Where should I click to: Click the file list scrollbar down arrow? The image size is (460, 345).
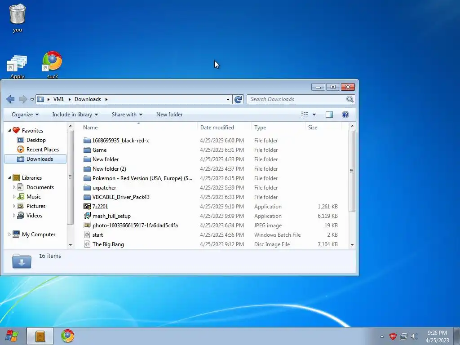[x=352, y=245]
